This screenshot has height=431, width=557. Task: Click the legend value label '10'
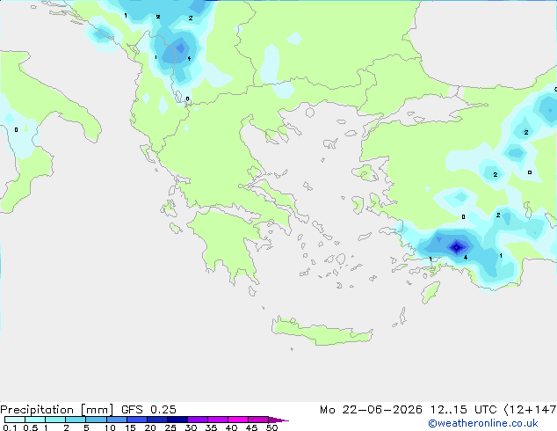click(x=110, y=427)
